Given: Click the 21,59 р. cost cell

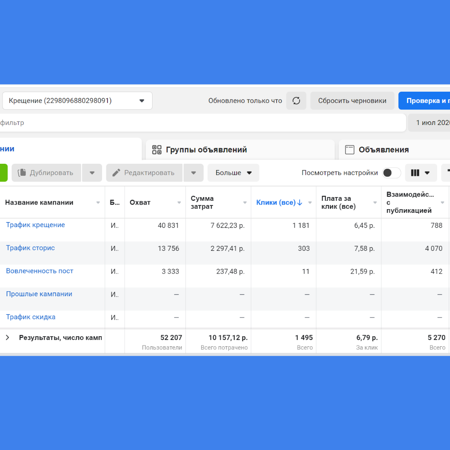Looking at the screenshot, I should tap(362, 272).
